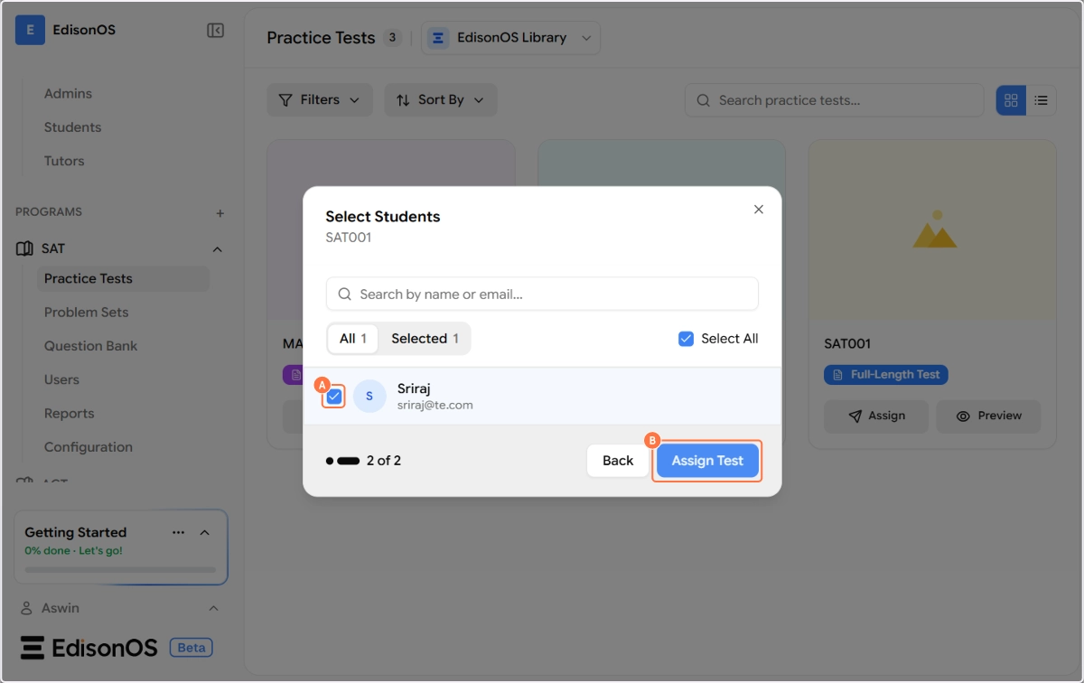Click the EdisonOS logo icon
The image size is (1084, 683).
pyautogui.click(x=30, y=31)
